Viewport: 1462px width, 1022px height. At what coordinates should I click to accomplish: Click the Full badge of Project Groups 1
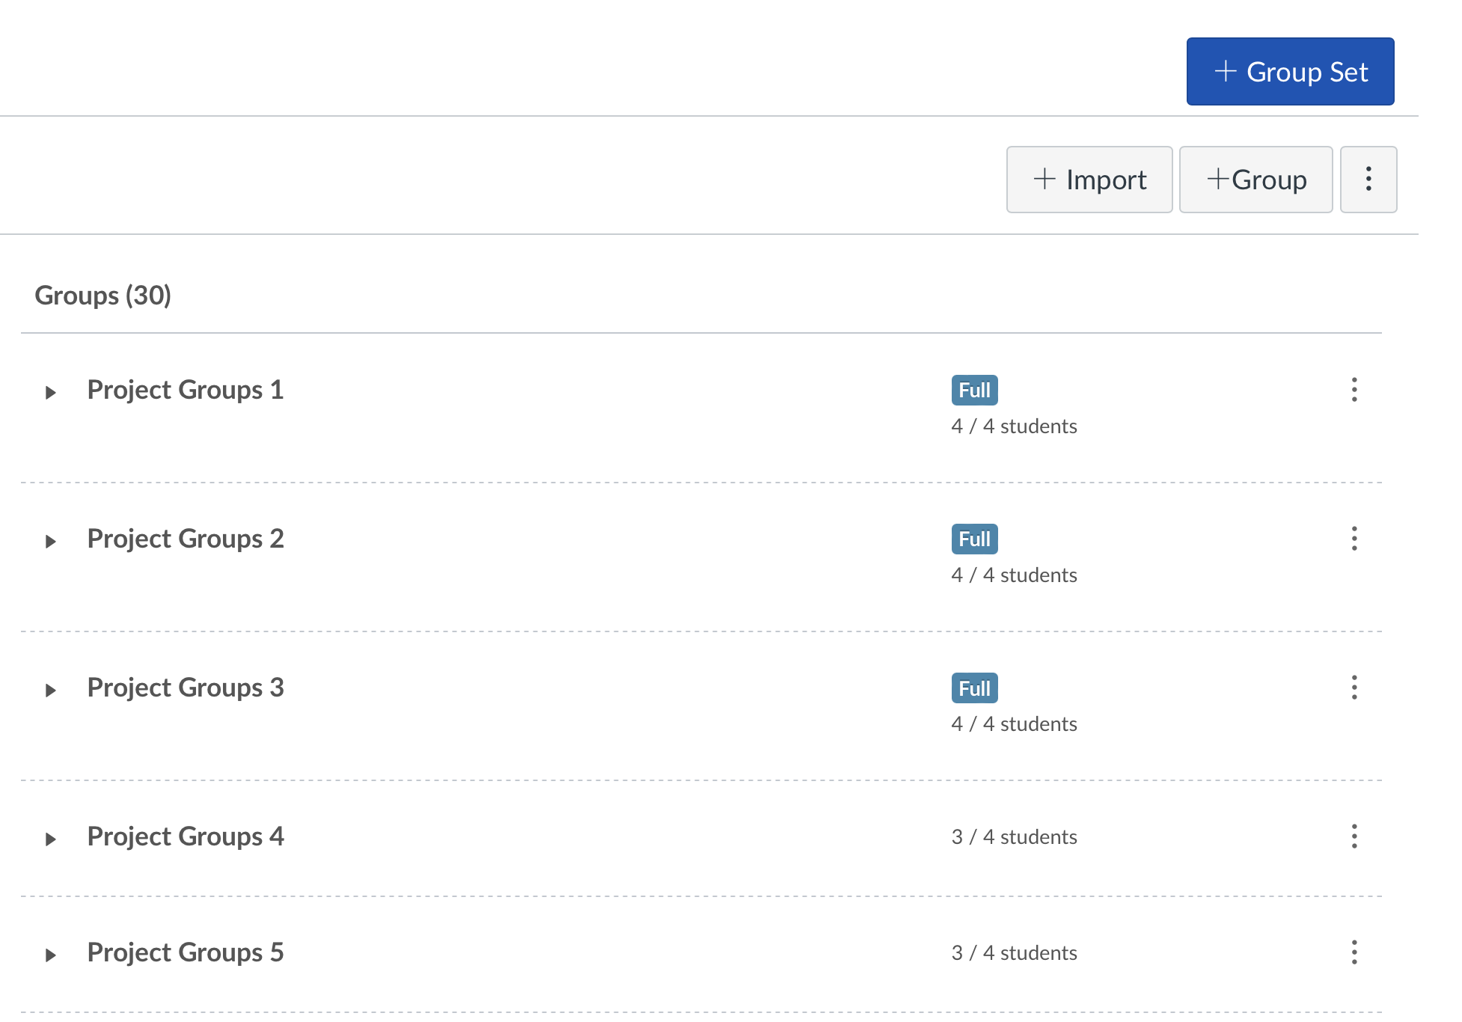coord(975,390)
